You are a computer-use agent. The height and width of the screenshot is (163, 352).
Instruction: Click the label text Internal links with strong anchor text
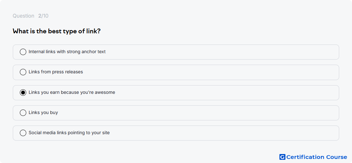[67, 52]
